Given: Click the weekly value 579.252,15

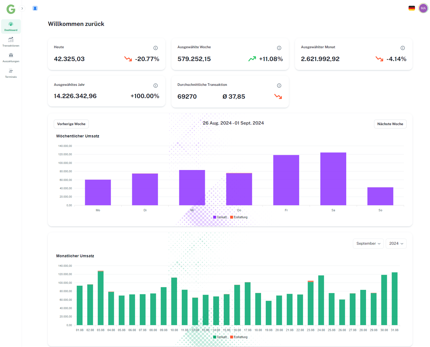Looking at the screenshot, I should 194,59.
